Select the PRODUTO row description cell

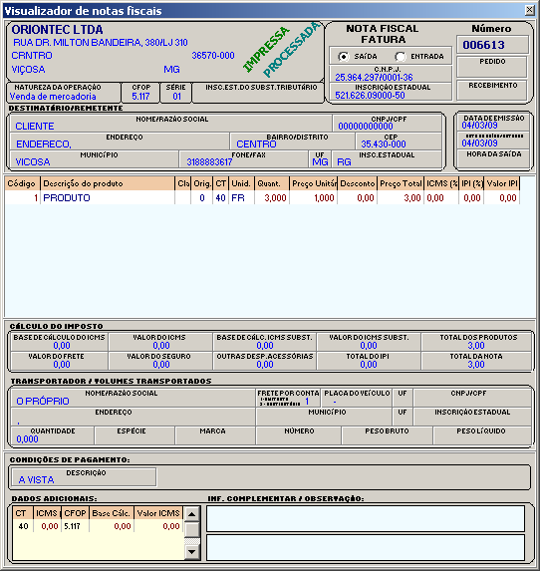(108, 197)
